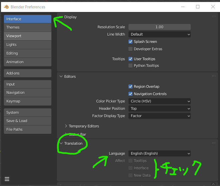Select the Interface preferences tab

[28, 19]
